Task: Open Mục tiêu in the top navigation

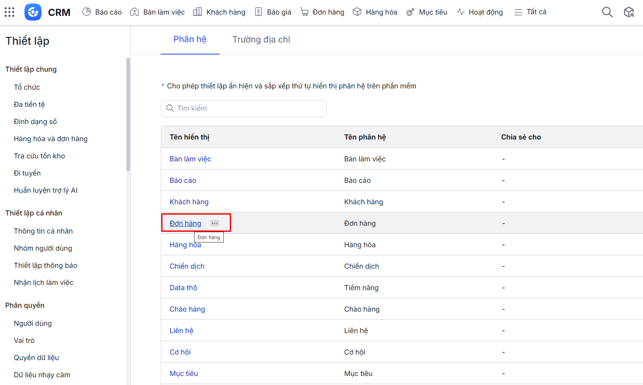Action: pos(427,12)
